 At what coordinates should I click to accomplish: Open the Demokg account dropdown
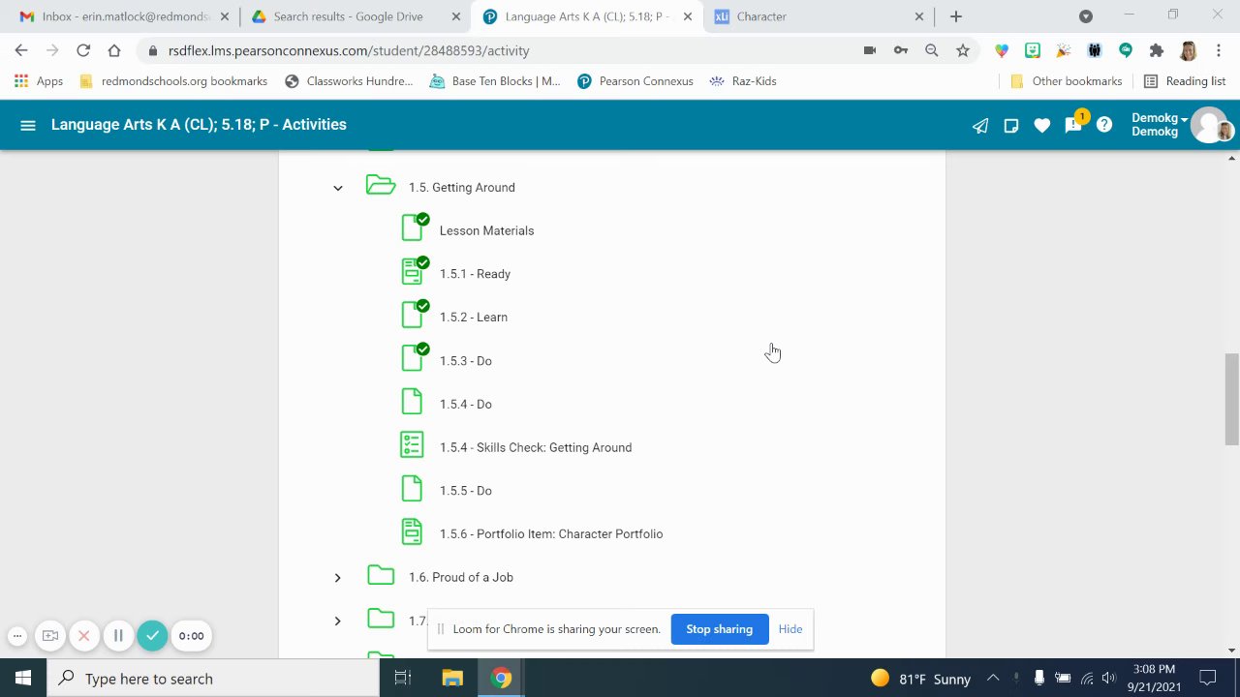(x=1160, y=125)
